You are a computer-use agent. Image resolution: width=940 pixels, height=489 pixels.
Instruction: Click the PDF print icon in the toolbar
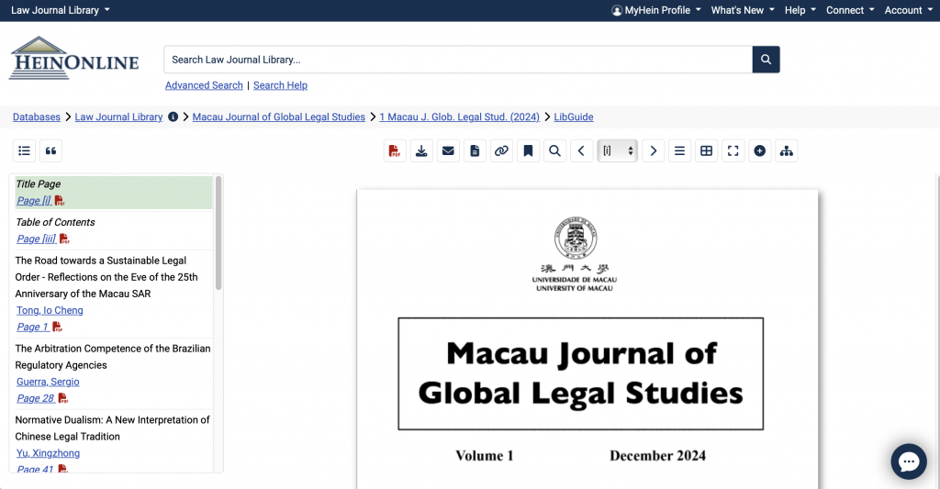395,151
